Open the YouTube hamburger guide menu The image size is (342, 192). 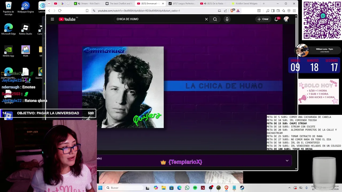[x=52, y=19]
